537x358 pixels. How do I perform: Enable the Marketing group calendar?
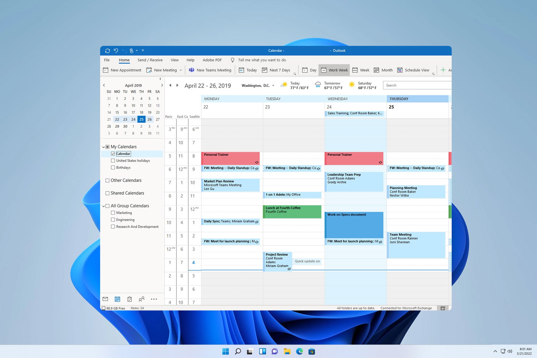point(113,213)
